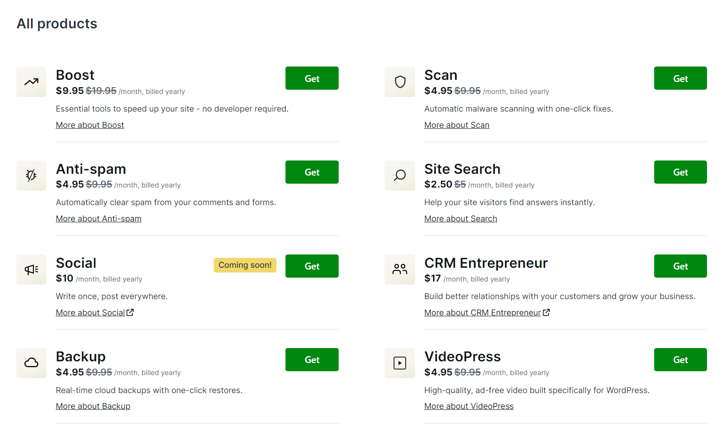This screenshot has width=725, height=433.
Task: Click the Backup cloud product icon
Action: pyautogui.click(x=31, y=363)
